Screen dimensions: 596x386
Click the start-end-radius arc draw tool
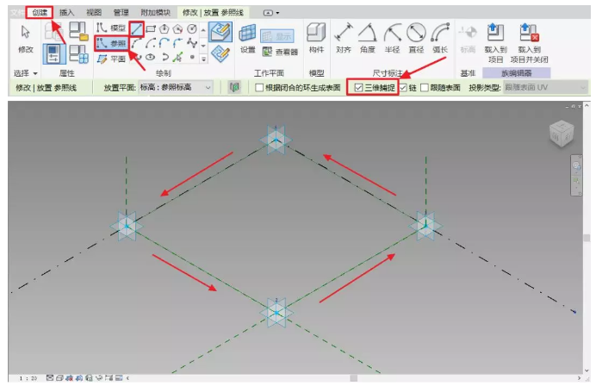tap(137, 43)
